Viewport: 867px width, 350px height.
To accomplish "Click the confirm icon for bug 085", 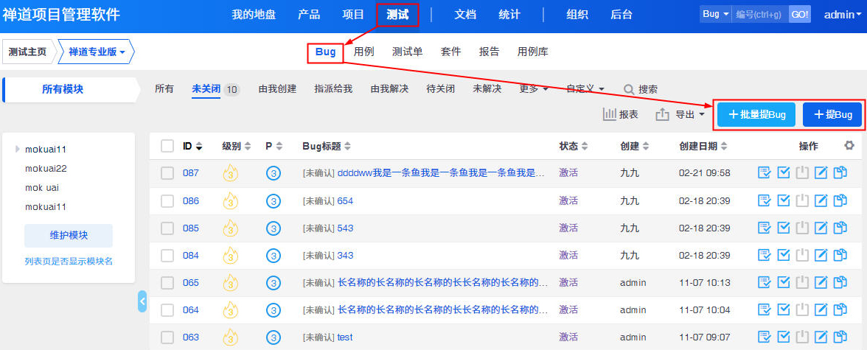I will [x=764, y=228].
